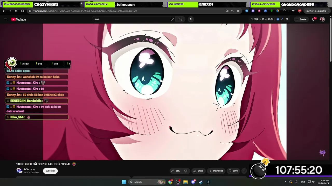Bookmark this page with the star
This screenshot has height=186, width=332.
click(238, 11)
